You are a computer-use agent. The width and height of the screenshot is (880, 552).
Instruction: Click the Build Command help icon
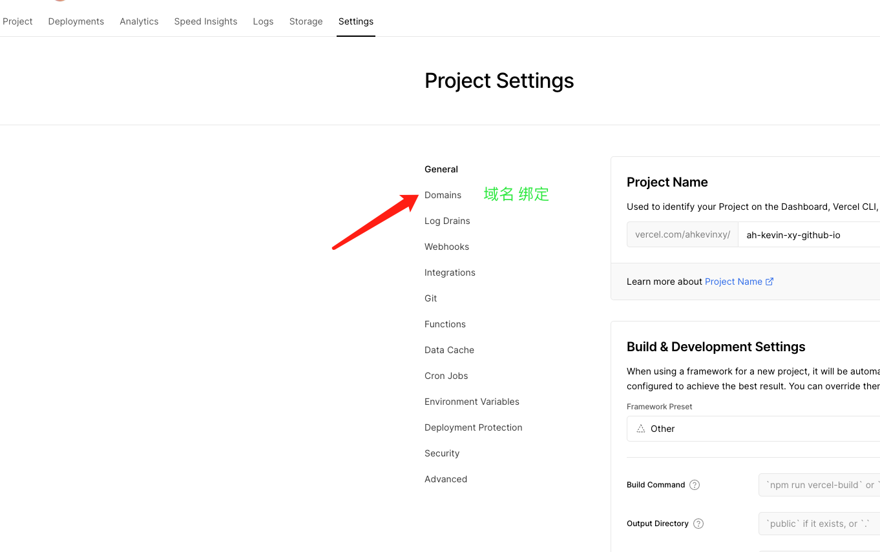pos(695,485)
